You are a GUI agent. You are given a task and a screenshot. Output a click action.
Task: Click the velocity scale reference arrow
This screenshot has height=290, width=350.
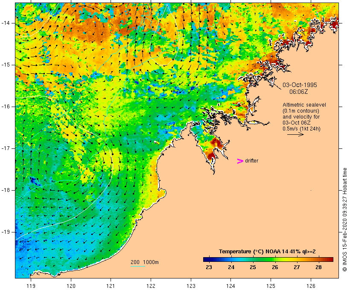[295, 134]
